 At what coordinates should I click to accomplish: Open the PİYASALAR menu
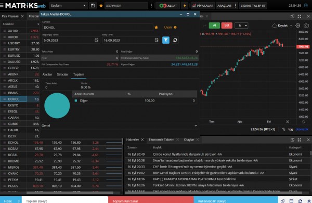click(203, 6)
